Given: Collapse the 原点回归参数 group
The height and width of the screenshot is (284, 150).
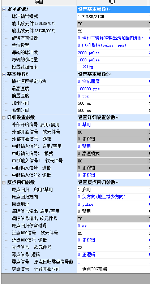Looking at the screenshot, I should click(x=4, y=183).
